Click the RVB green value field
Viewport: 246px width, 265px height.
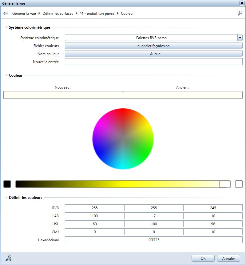[154, 208]
